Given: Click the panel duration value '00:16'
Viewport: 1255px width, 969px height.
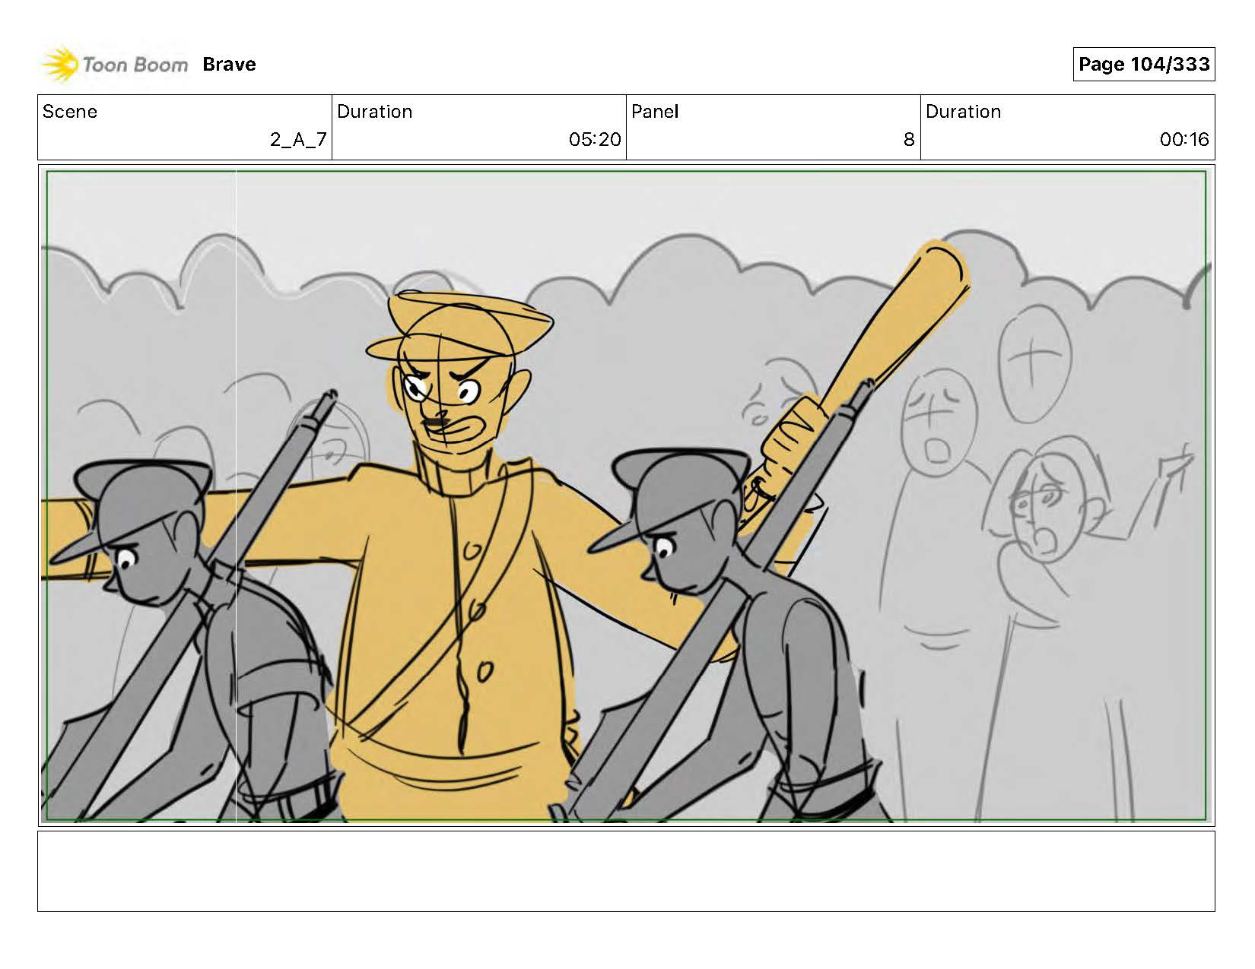Looking at the screenshot, I should pyautogui.click(x=1184, y=140).
